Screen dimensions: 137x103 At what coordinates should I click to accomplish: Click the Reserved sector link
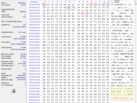pyautogui.click(x=19, y=27)
